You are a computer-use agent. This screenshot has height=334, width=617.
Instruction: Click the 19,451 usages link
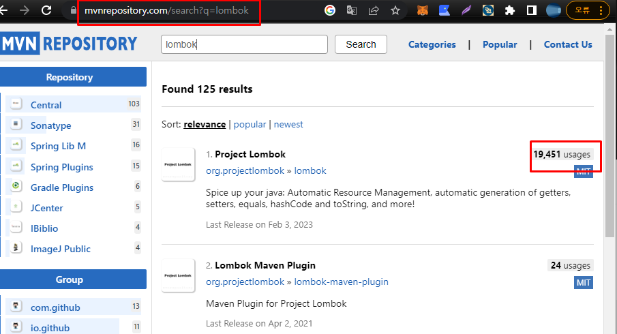(x=562, y=154)
